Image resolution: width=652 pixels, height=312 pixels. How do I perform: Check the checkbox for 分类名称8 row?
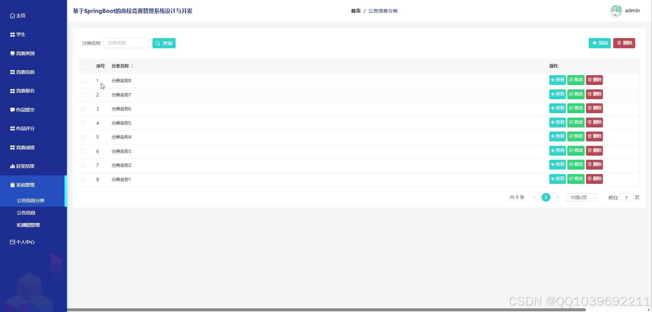[x=83, y=81]
